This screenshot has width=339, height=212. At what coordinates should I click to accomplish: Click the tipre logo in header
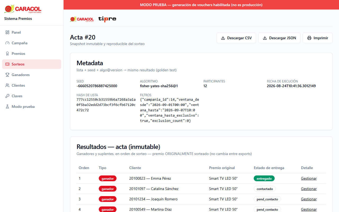tap(107, 19)
